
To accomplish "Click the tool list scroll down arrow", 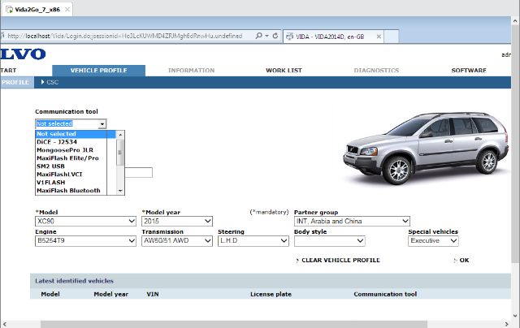I will [x=120, y=191].
